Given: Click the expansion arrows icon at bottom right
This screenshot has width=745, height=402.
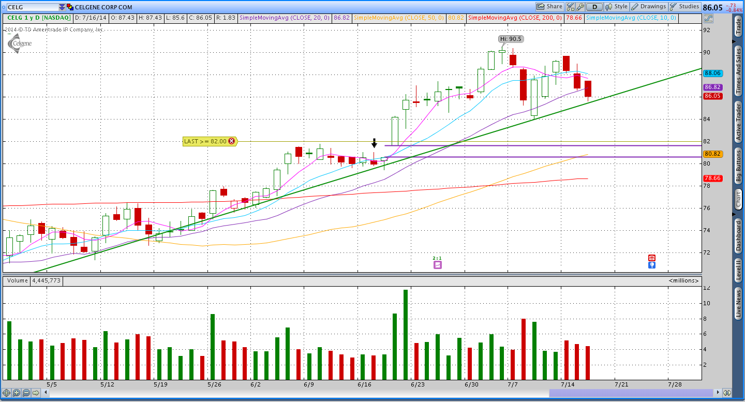Looking at the screenshot, I should pyautogui.click(x=727, y=393).
